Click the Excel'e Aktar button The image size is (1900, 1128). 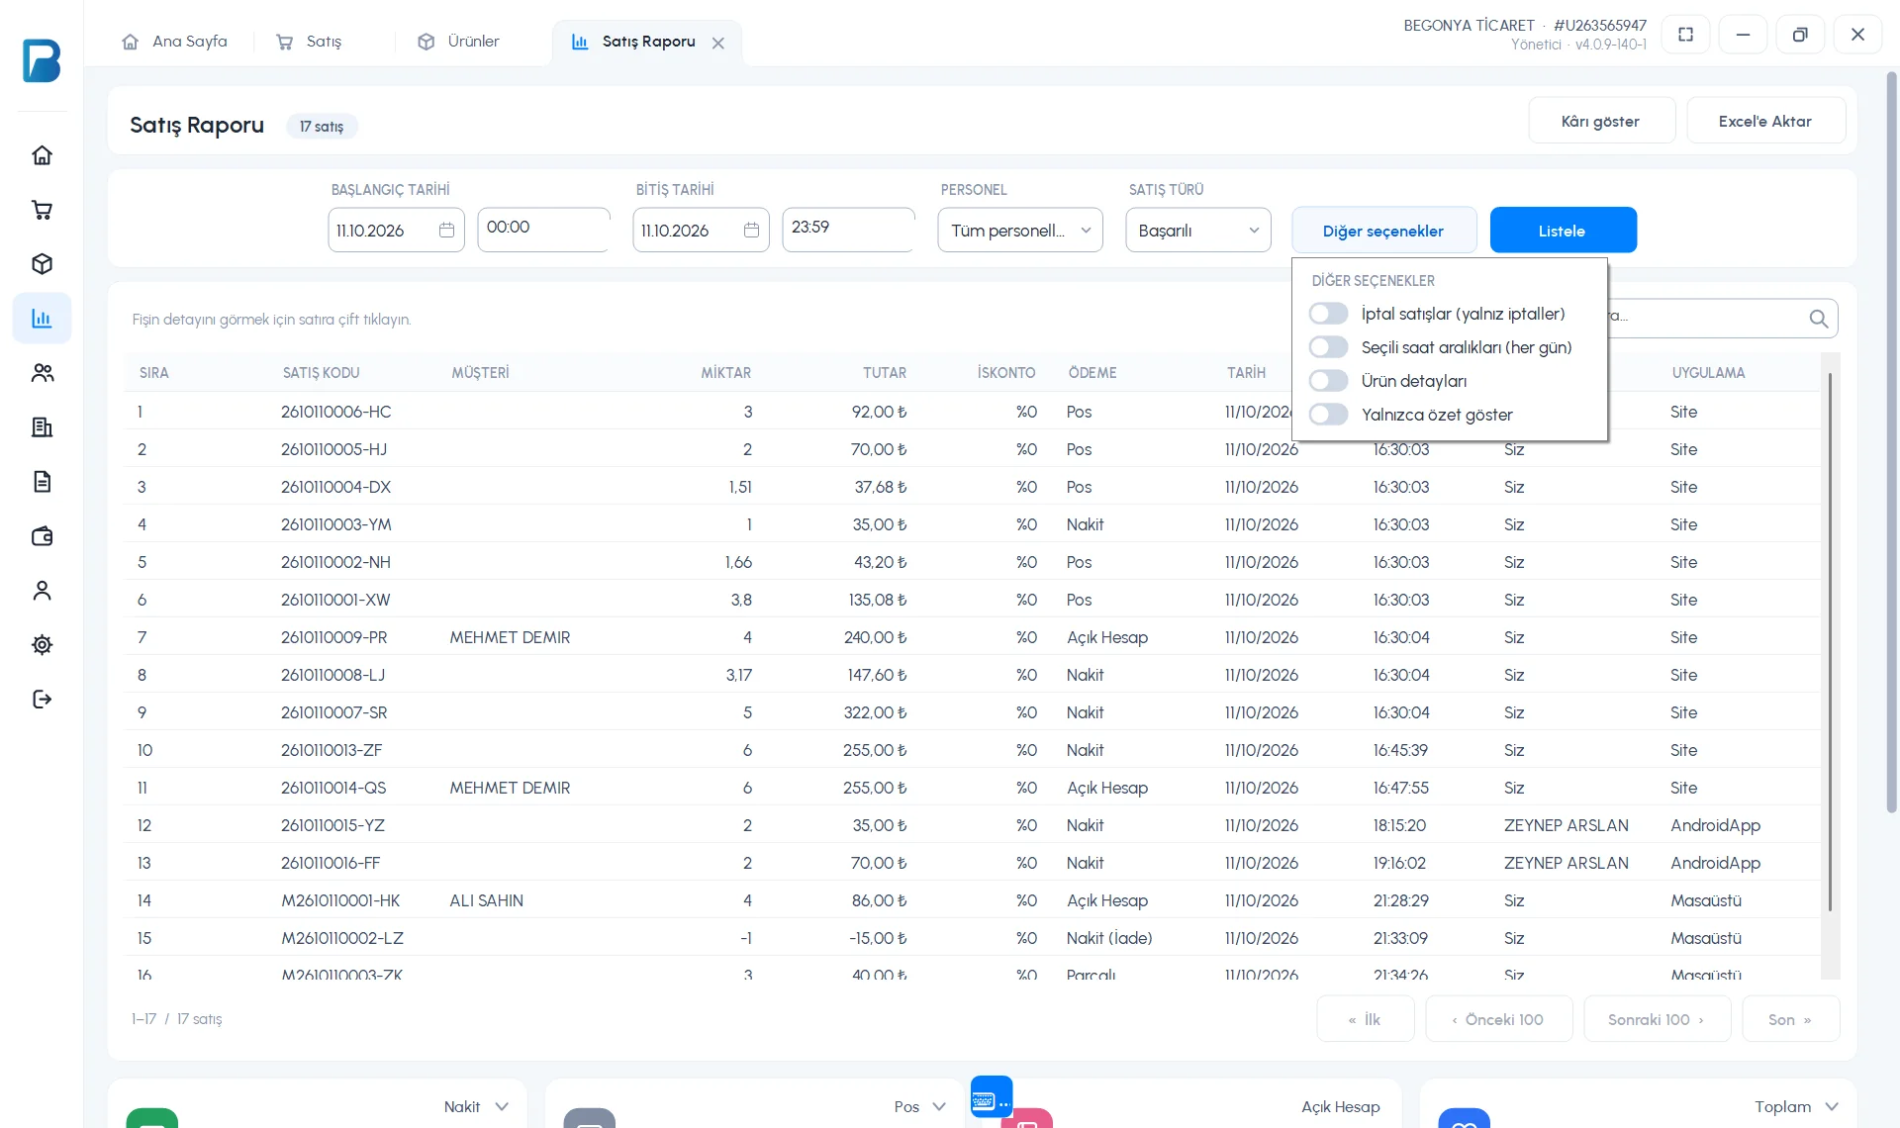click(1765, 121)
